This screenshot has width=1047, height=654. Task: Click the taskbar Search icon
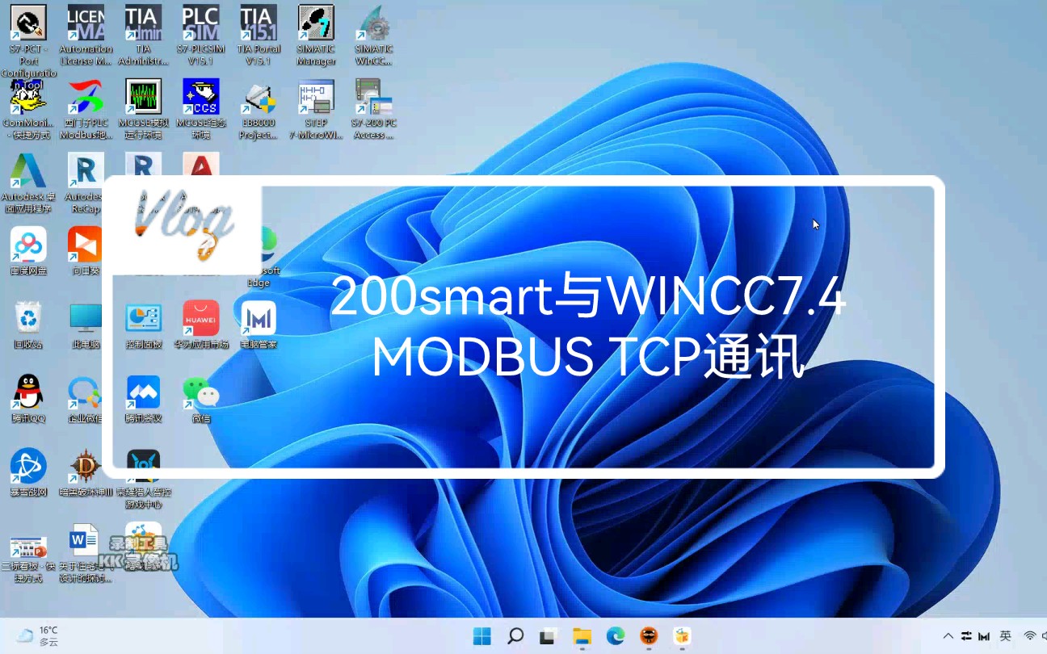tap(515, 636)
